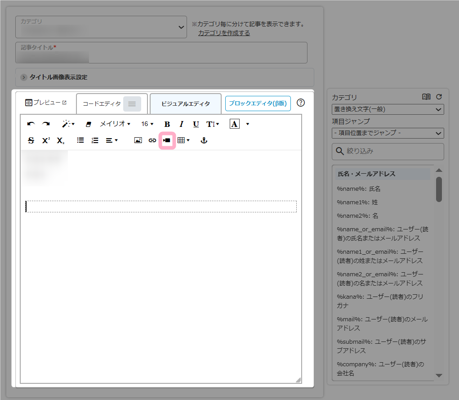Expand the タイトル画像表示設定 section

point(58,77)
